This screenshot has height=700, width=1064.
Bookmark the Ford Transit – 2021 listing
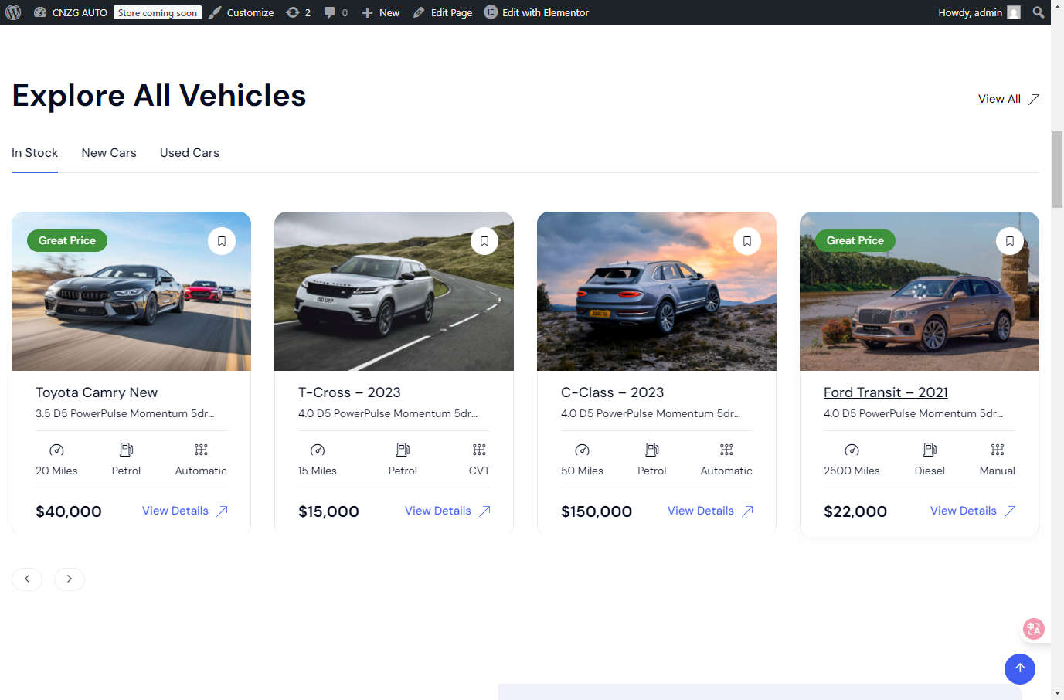click(x=1010, y=241)
